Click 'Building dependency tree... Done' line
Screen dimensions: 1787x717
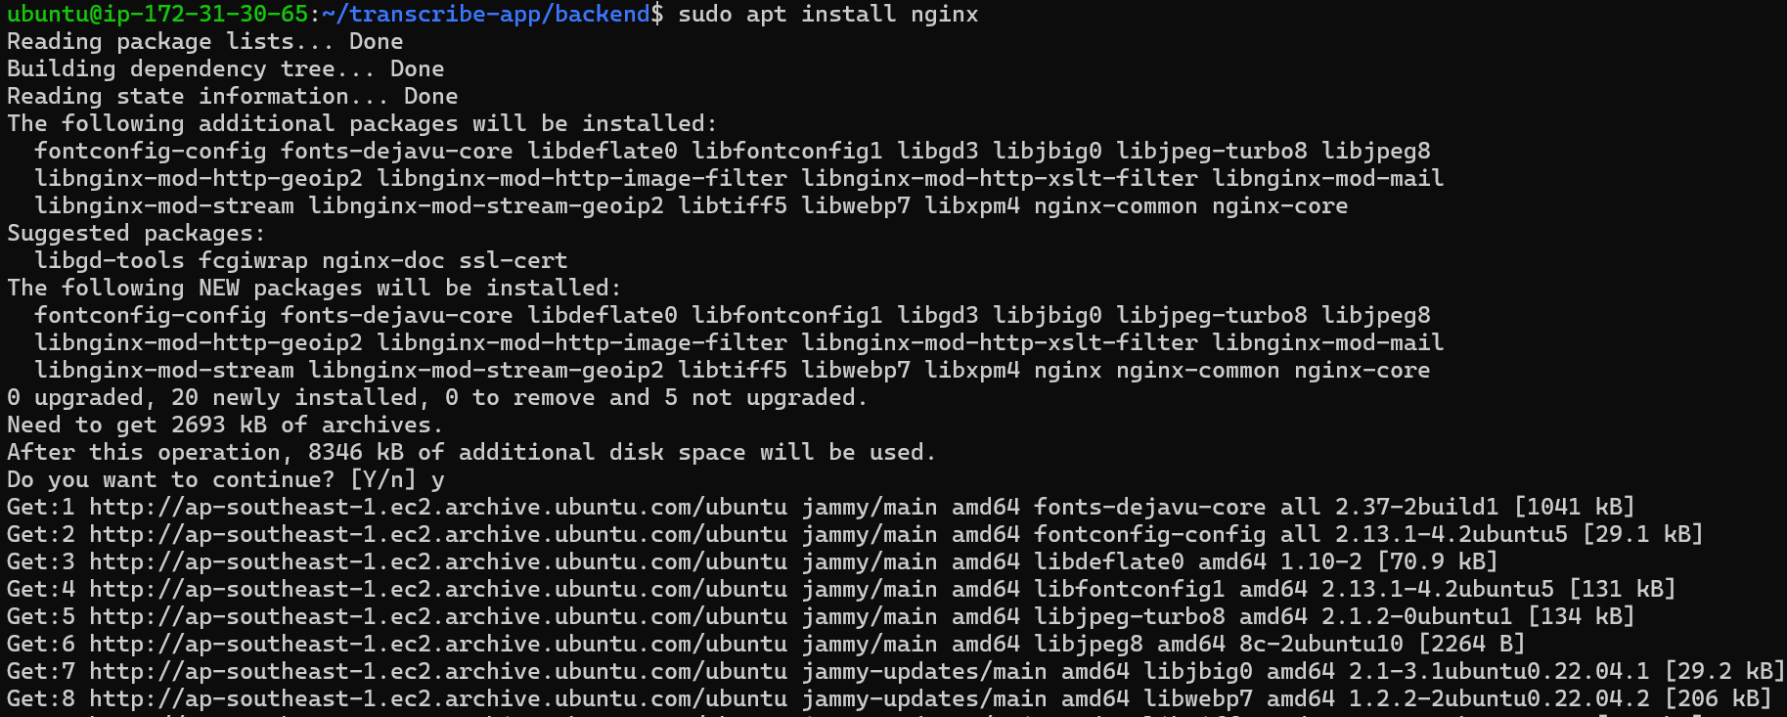[x=225, y=68]
